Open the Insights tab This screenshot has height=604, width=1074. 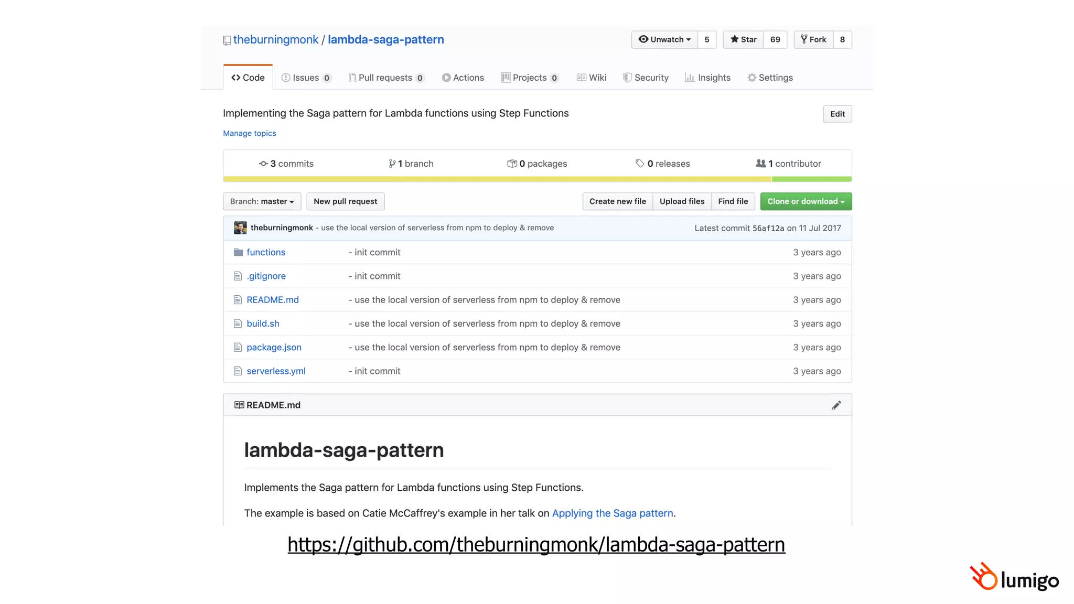tap(708, 78)
